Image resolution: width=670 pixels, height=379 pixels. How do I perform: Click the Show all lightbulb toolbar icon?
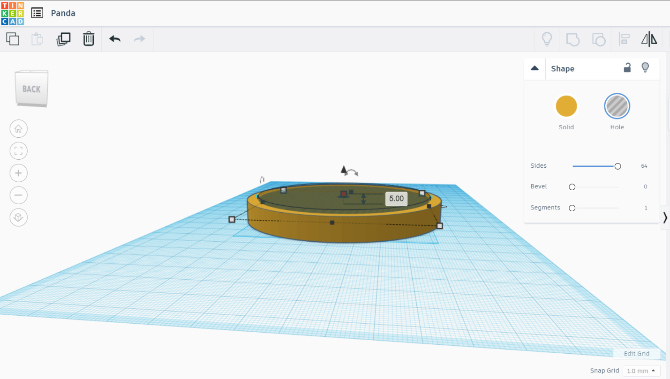pos(547,39)
